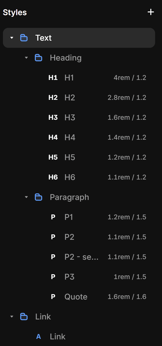
Task: Click the folder icon beside Link
Action: tap(24, 317)
